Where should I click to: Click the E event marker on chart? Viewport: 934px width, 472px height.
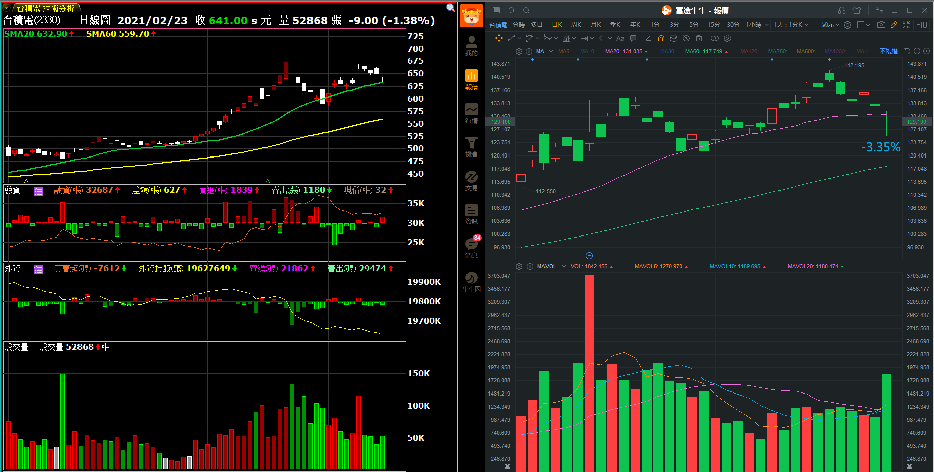(589, 256)
